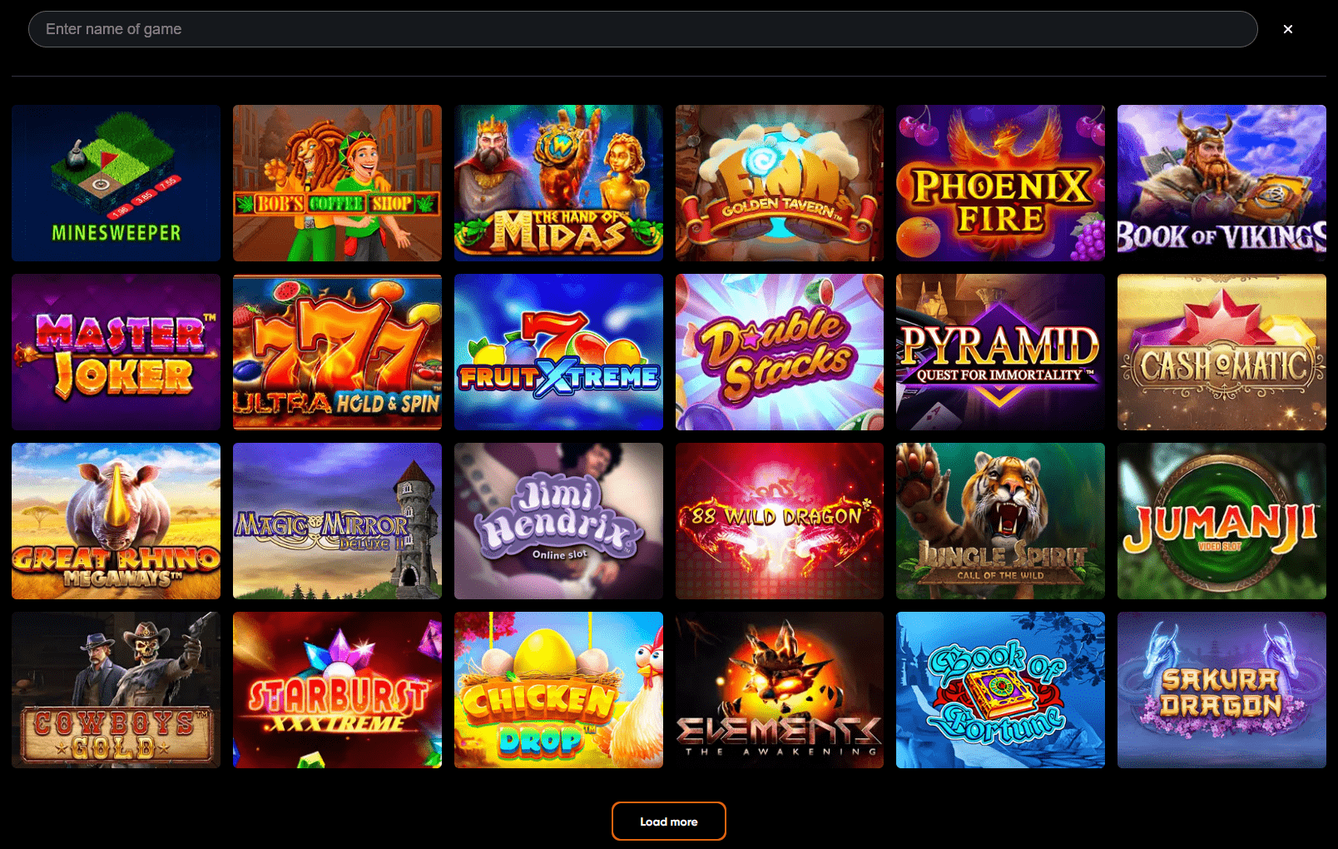1338x849 pixels.
Task: Select Sakura Dragon game tile
Action: [1222, 690]
